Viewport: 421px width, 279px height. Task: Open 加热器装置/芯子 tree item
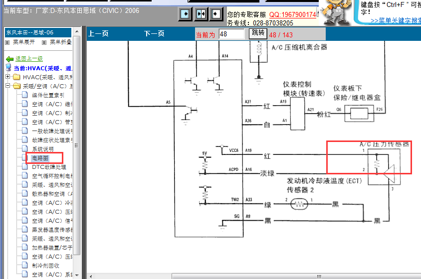coord(52,248)
